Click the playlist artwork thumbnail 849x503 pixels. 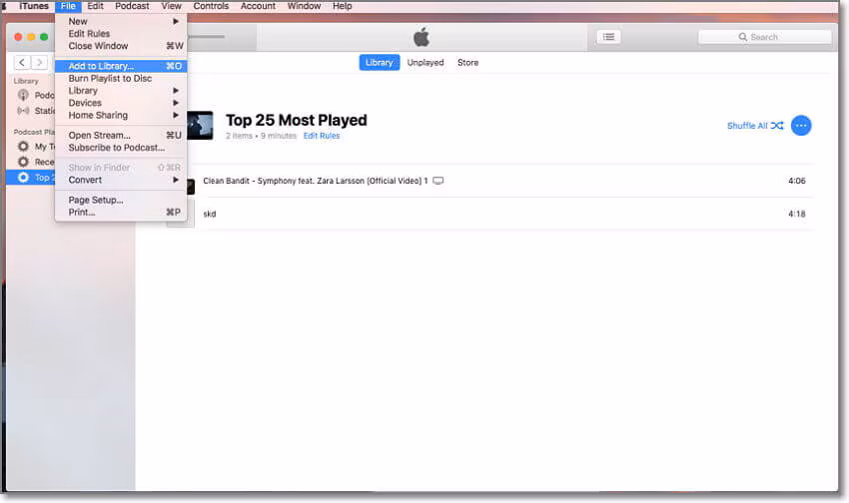tap(200, 126)
